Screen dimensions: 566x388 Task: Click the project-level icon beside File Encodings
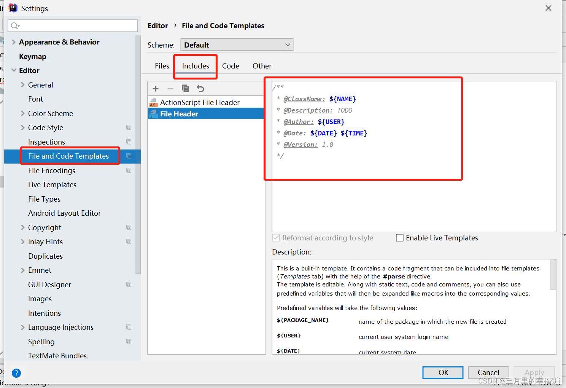(x=129, y=170)
